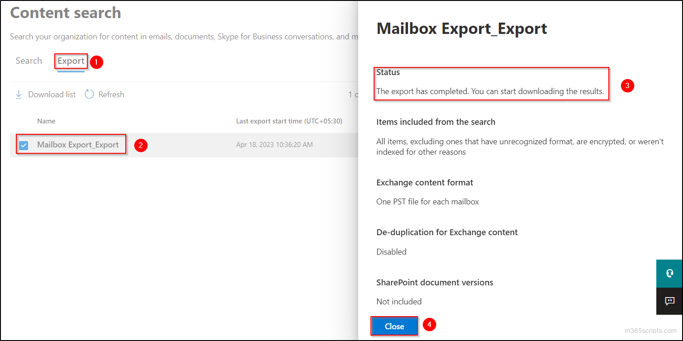Click the Download list label
Screen dimensions: 683x341
click(x=52, y=94)
